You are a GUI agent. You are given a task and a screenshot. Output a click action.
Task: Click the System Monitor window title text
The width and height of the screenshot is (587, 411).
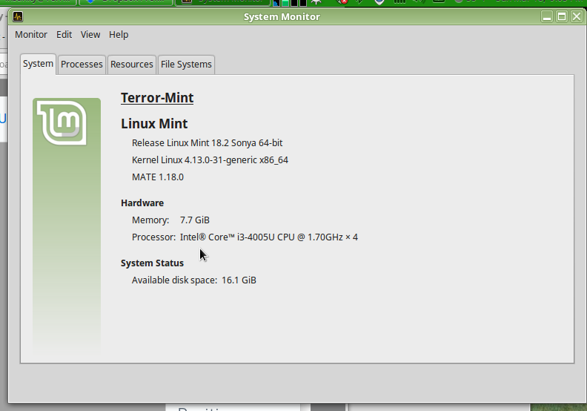click(x=282, y=17)
